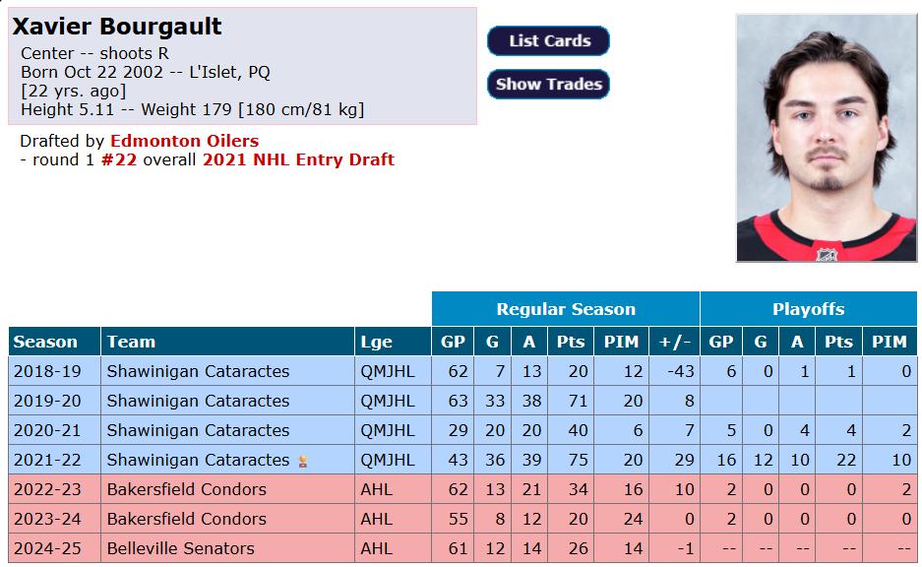Select the 2018-19 season cell
This screenshot has width=922, height=567.
55,371
